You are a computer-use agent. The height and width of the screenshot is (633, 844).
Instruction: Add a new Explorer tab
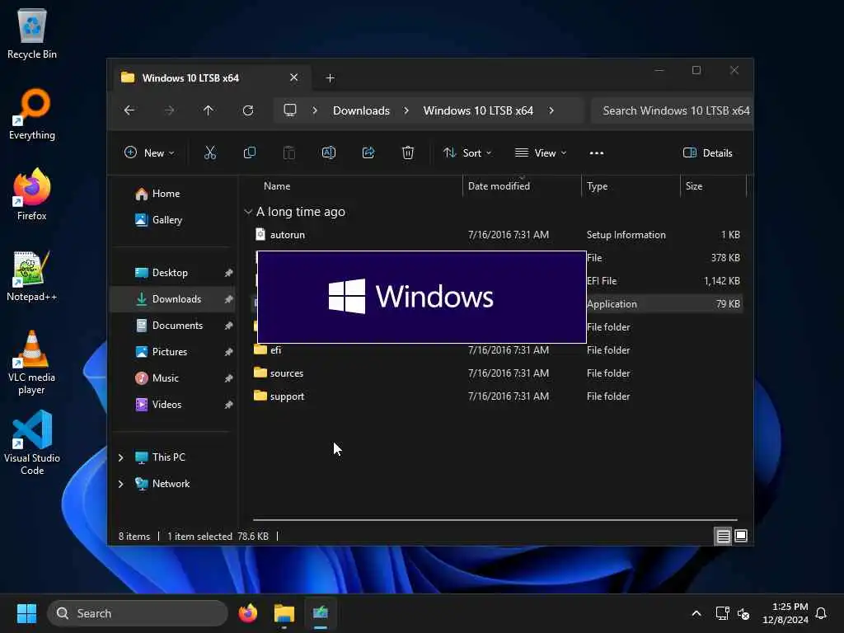pyautogui.click(x=331, y=78)
